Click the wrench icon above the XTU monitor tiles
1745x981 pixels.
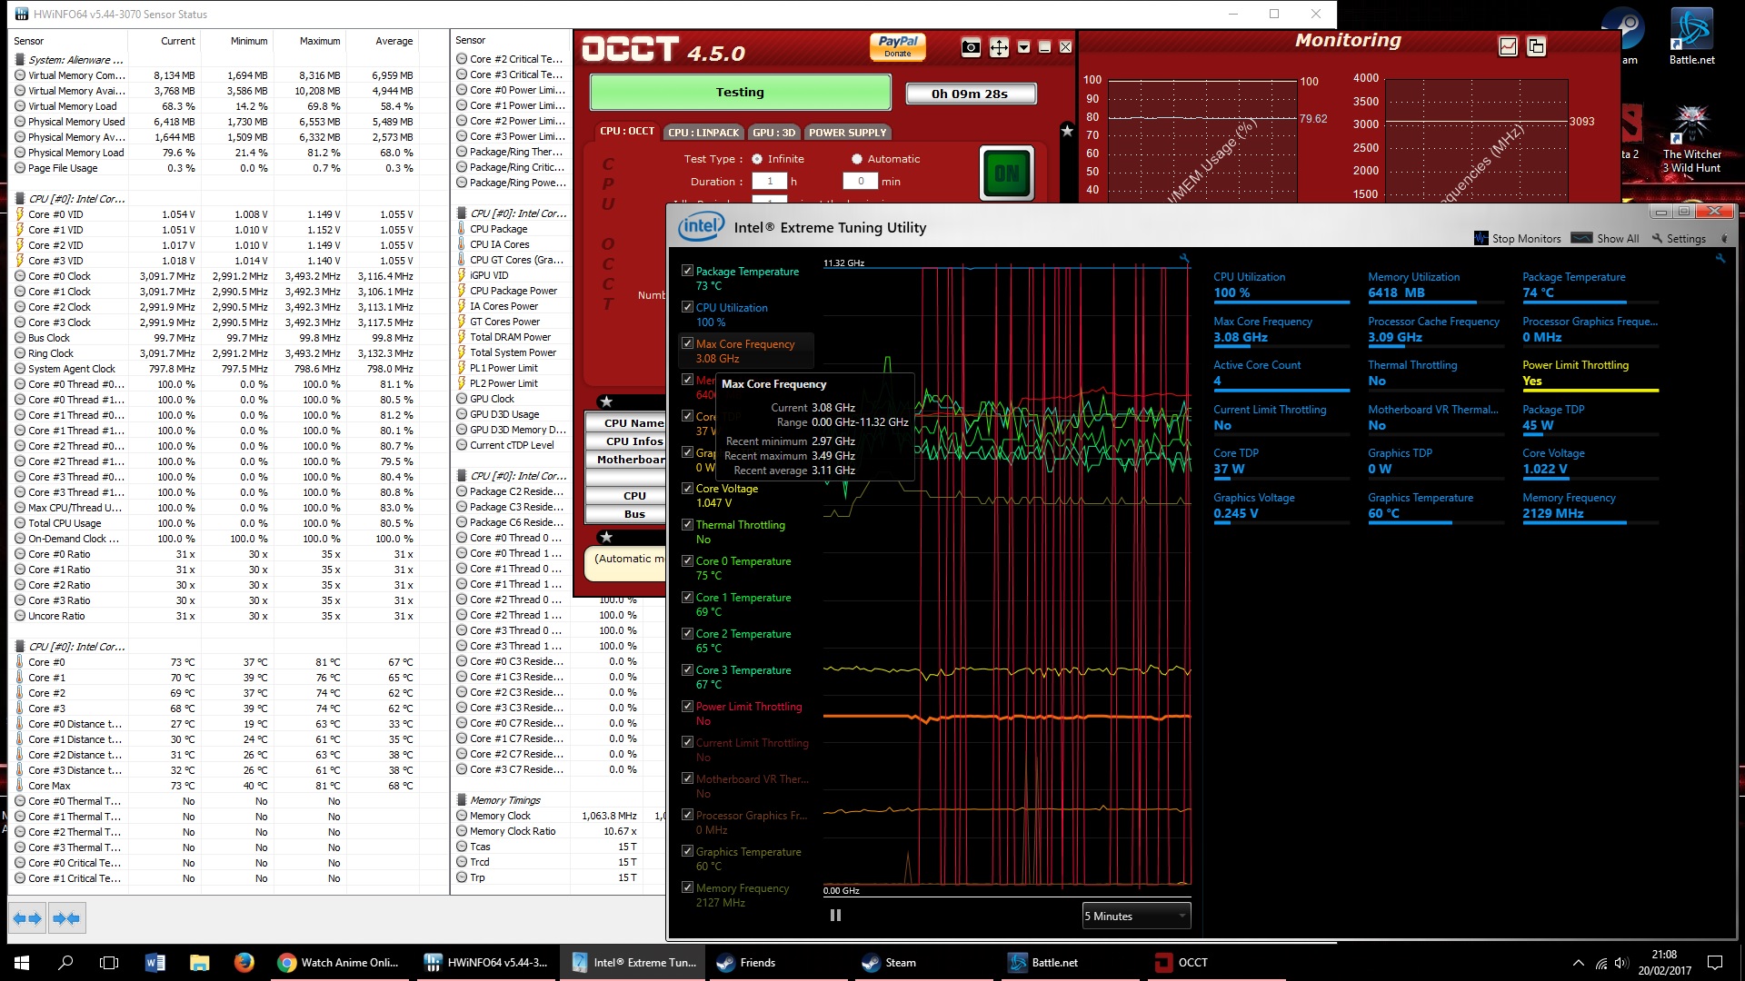[1720, 259]
